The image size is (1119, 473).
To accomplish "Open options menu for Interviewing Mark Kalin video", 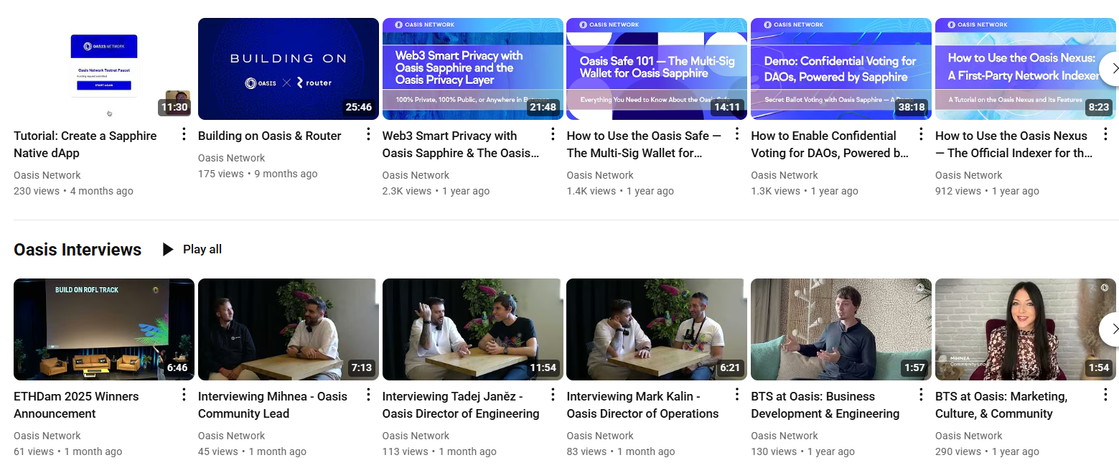I will [x=737, y=395].
